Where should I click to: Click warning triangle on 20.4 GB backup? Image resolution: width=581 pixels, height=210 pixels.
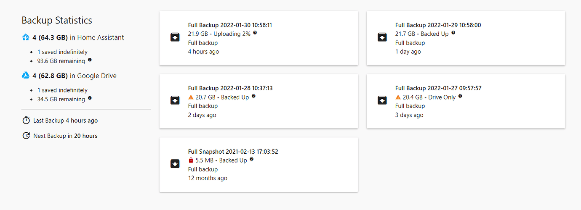[x=398, y=97]
